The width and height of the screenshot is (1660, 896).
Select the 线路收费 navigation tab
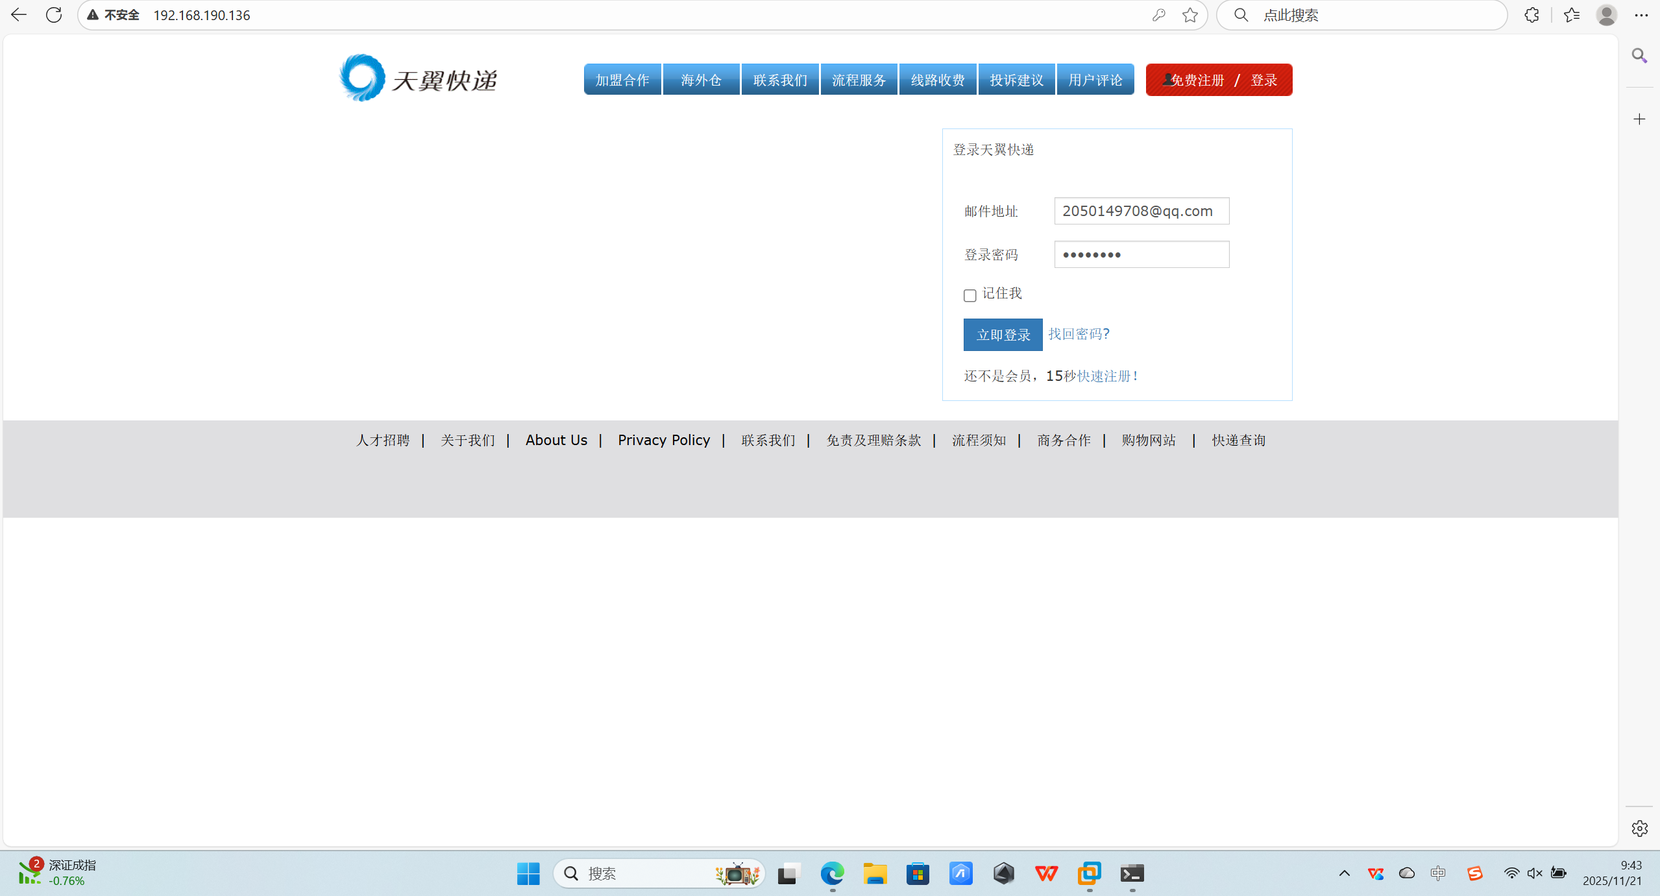937,80
